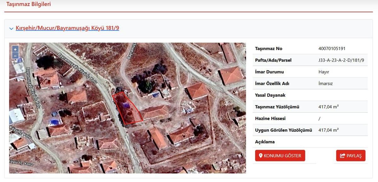Collapse the Kırşehir/Mucur parcel section chevron
Viewport: 378px width, 182px height.
pyautogui.click(x=11, y=29)
